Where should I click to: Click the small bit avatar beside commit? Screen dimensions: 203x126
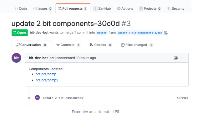[x=37, y=98]
